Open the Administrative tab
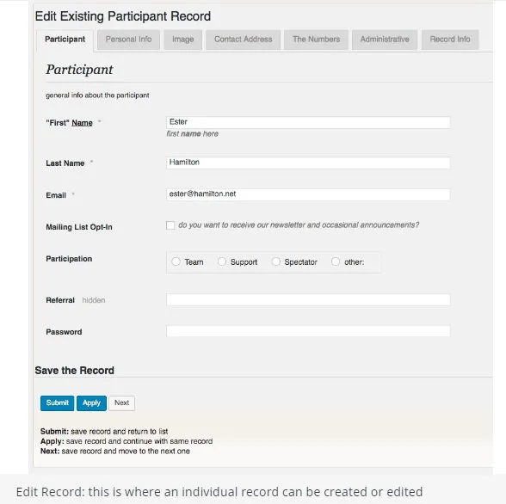This screenshot has width=506, height=504. pos(385,40)
